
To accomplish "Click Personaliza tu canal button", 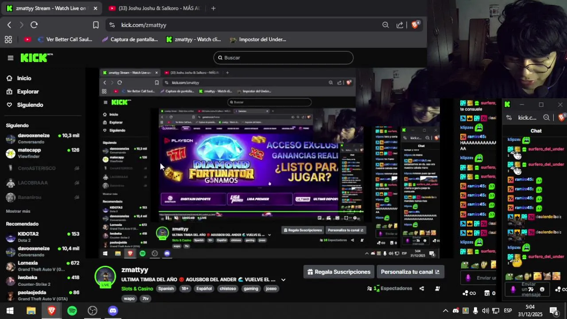I will pos(410,272).
